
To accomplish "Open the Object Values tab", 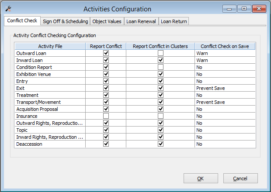I will (107, 21).
